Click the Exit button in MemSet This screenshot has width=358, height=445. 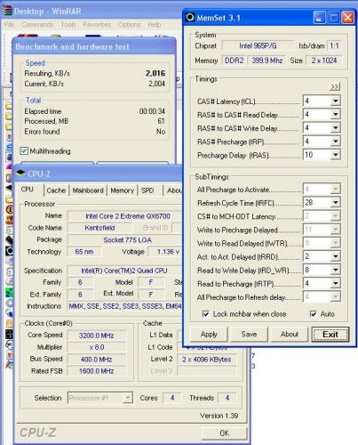click(330, 335)
